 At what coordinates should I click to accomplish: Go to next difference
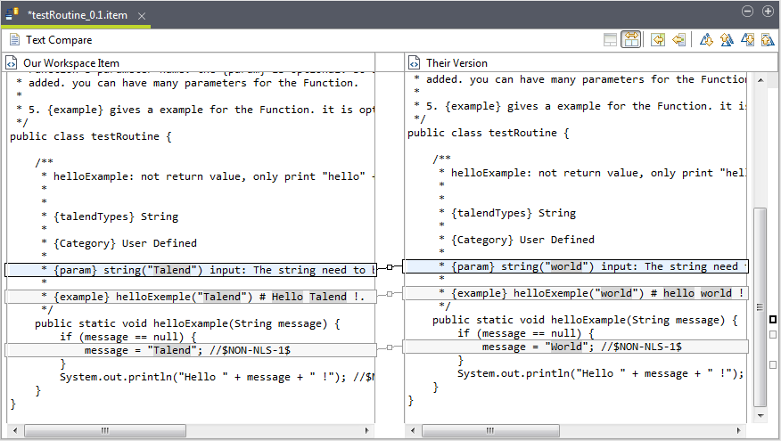point(706,40)
